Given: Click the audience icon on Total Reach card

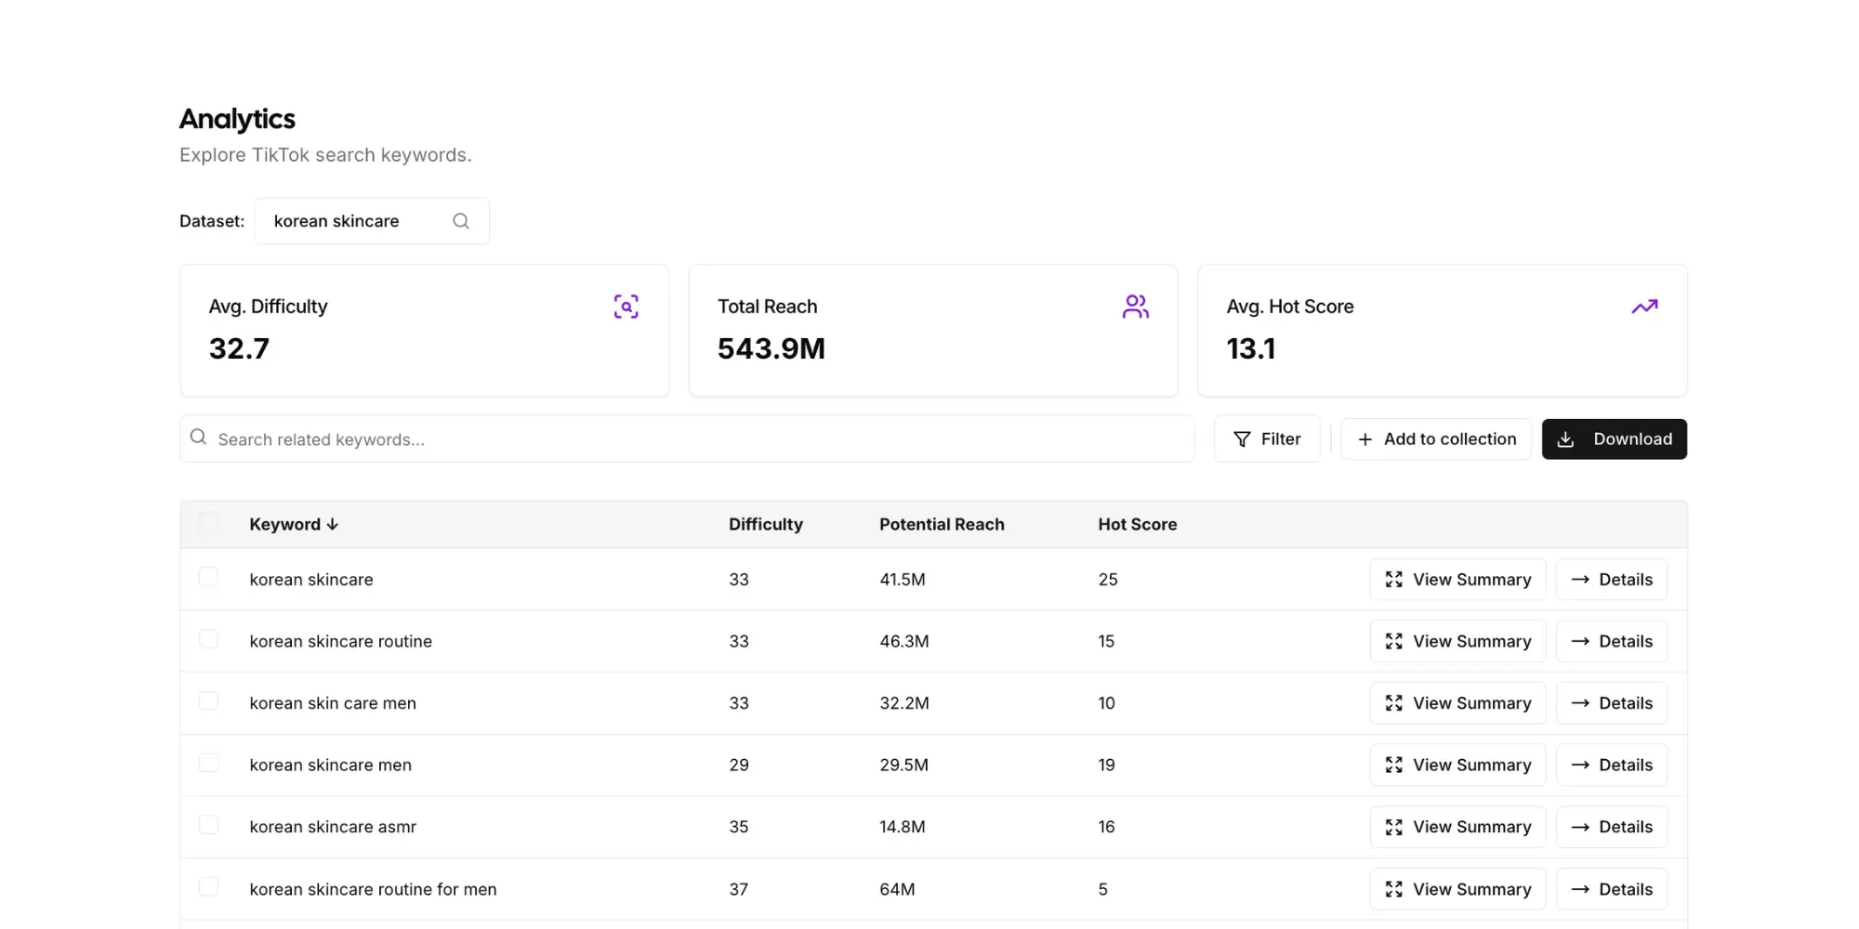Looking at the screenshot, I should [x=1135, y=306].
